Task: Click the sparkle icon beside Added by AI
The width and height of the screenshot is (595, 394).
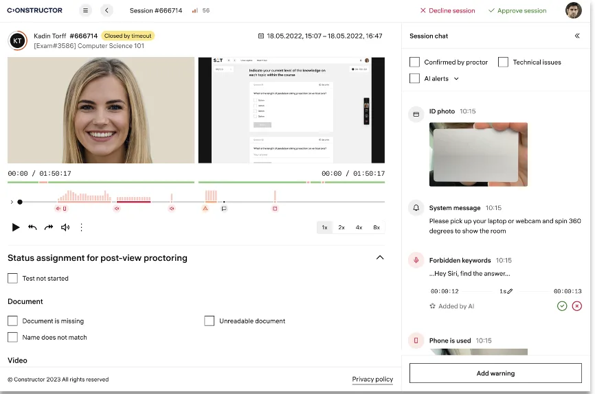Action: (432, 306)
